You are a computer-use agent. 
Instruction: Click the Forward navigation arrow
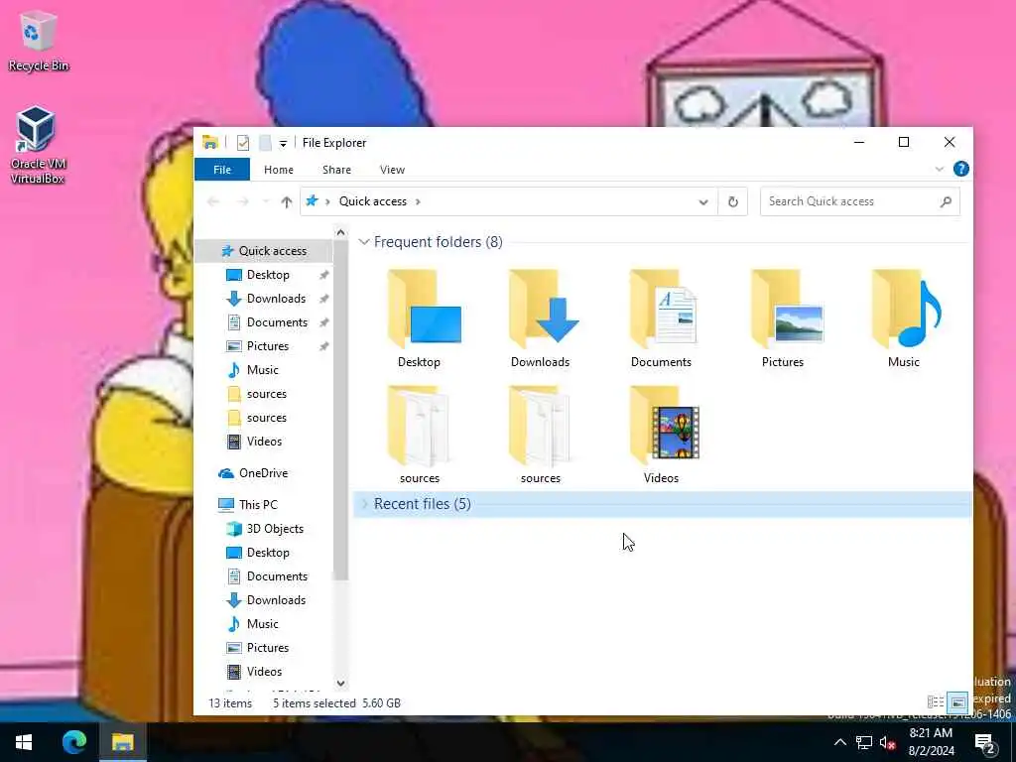(243, 202)
